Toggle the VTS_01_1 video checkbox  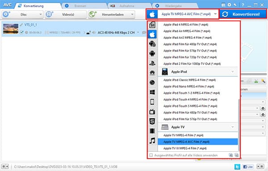[21, 33]
